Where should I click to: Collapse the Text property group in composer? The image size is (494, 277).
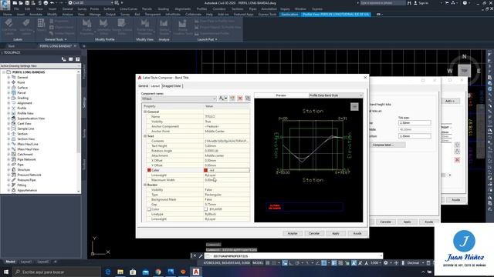(x=145, y=136)
